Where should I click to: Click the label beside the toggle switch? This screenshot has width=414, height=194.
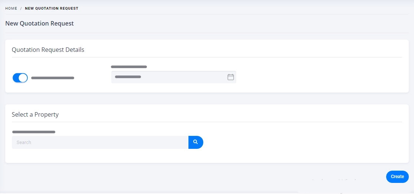[x=53, y=78]
